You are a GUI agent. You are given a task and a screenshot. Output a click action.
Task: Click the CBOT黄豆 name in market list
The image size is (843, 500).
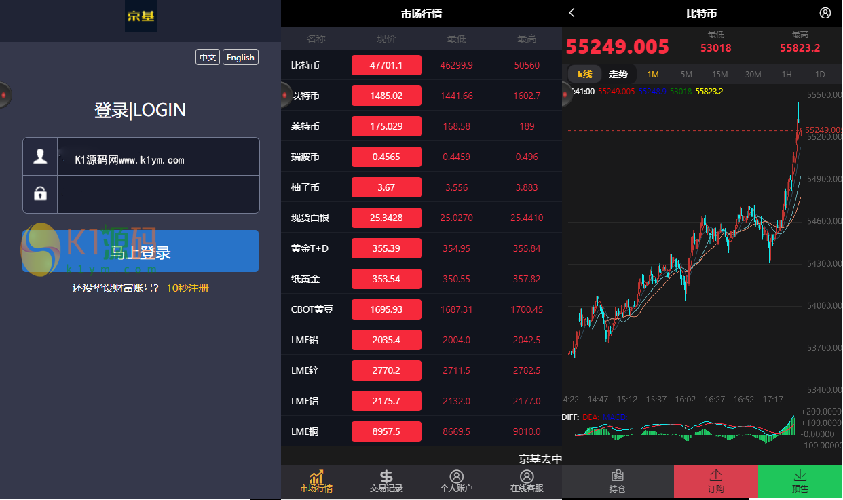(x=312, y=309)
